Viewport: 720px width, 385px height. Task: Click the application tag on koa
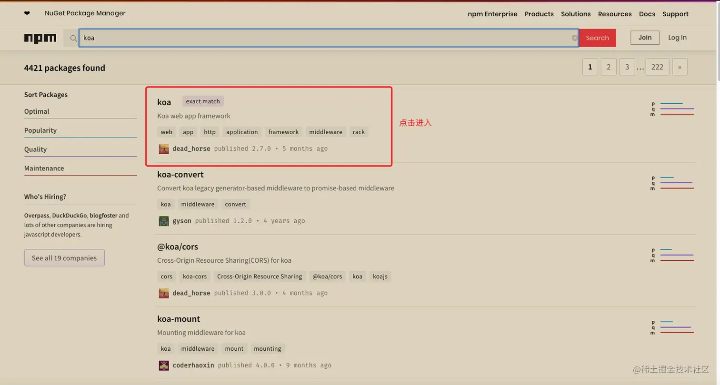(242, 132)
